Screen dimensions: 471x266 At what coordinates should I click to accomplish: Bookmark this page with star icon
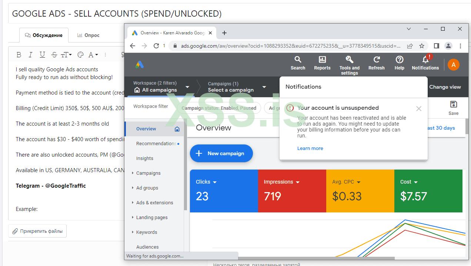422,46
